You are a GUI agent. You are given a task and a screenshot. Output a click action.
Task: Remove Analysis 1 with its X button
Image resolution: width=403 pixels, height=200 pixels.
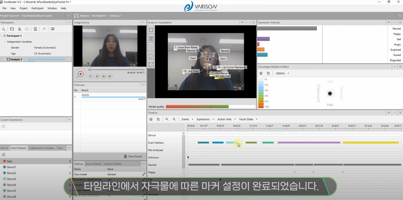click(x=69, y=59)
